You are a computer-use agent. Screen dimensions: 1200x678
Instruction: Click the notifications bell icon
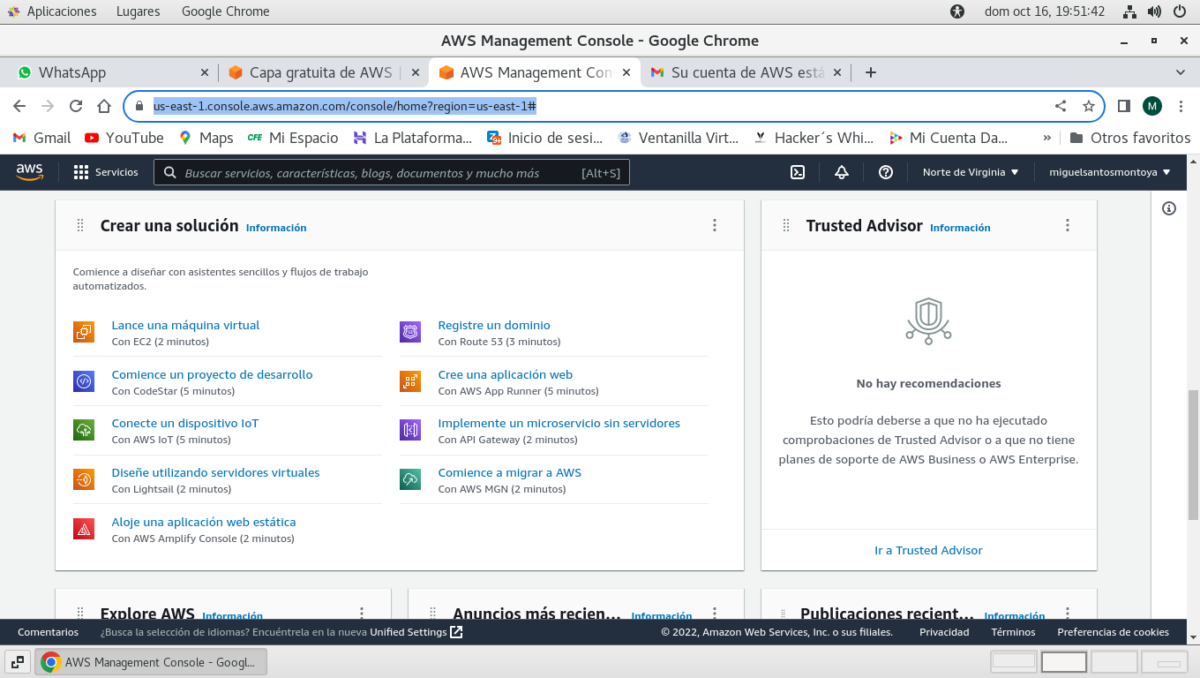pyautogui.click(x=842, y=172)
